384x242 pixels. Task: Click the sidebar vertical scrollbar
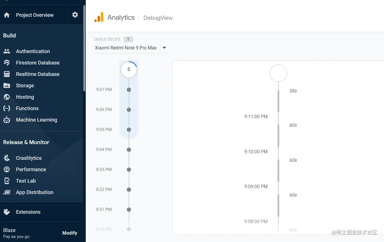[x=84, y=49]
